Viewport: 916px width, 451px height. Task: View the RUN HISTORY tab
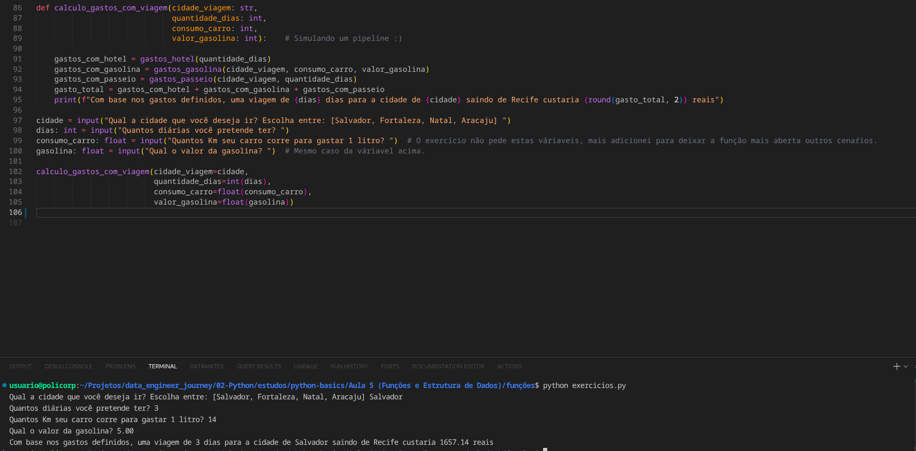349,366
